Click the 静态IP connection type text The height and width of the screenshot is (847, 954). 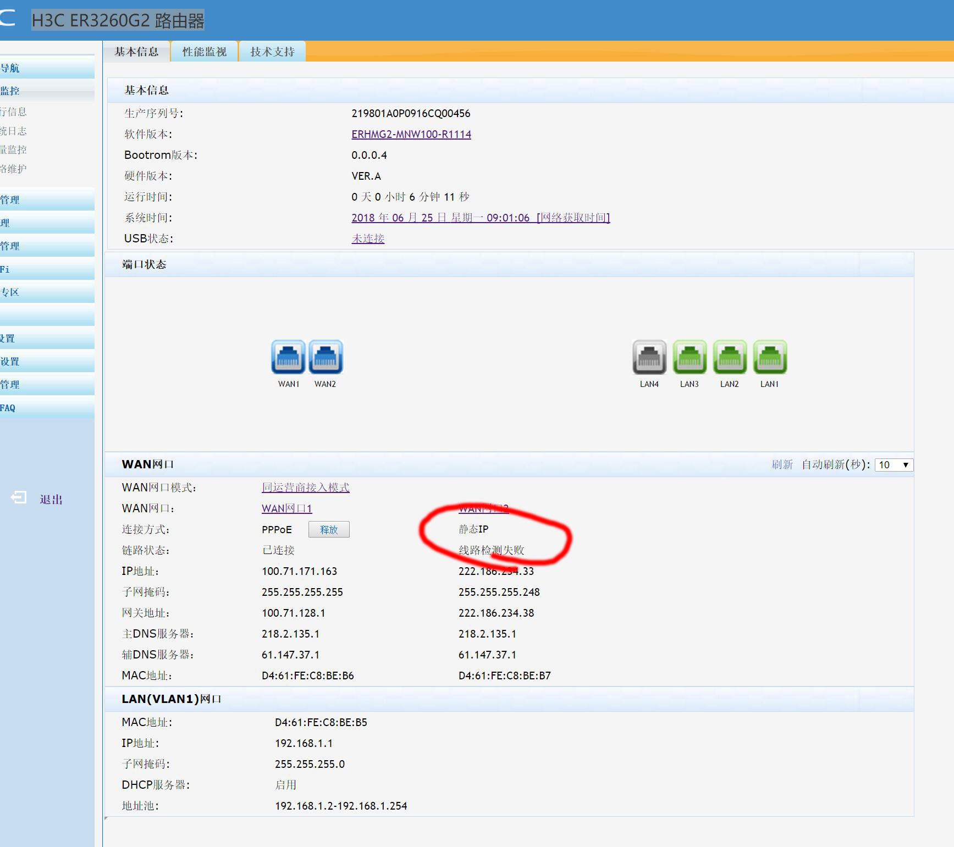point(473,529)
